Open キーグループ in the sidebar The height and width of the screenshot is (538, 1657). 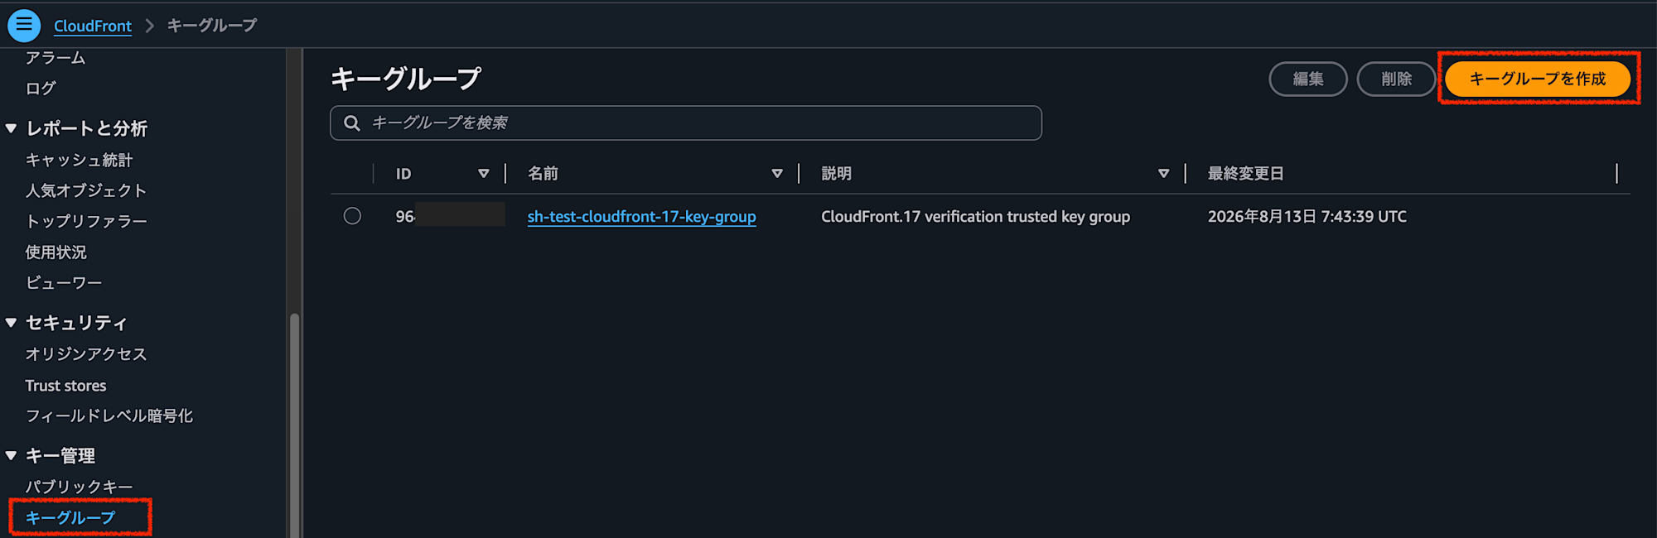coord(70,517)
